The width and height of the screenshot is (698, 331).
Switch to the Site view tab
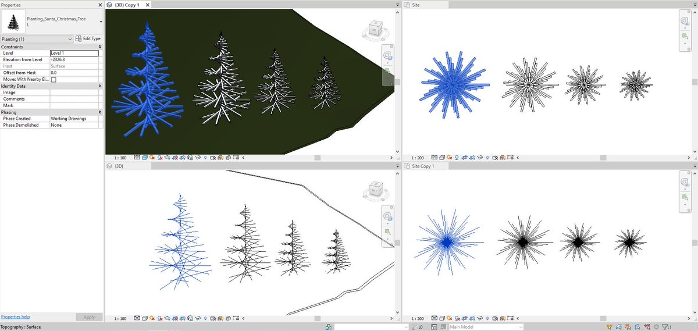point(416,5)
